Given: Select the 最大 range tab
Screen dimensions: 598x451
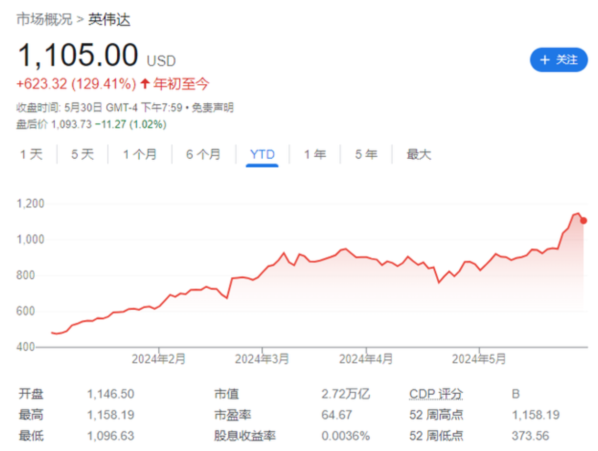Looking at the screenshot, I should pos(418,154).
